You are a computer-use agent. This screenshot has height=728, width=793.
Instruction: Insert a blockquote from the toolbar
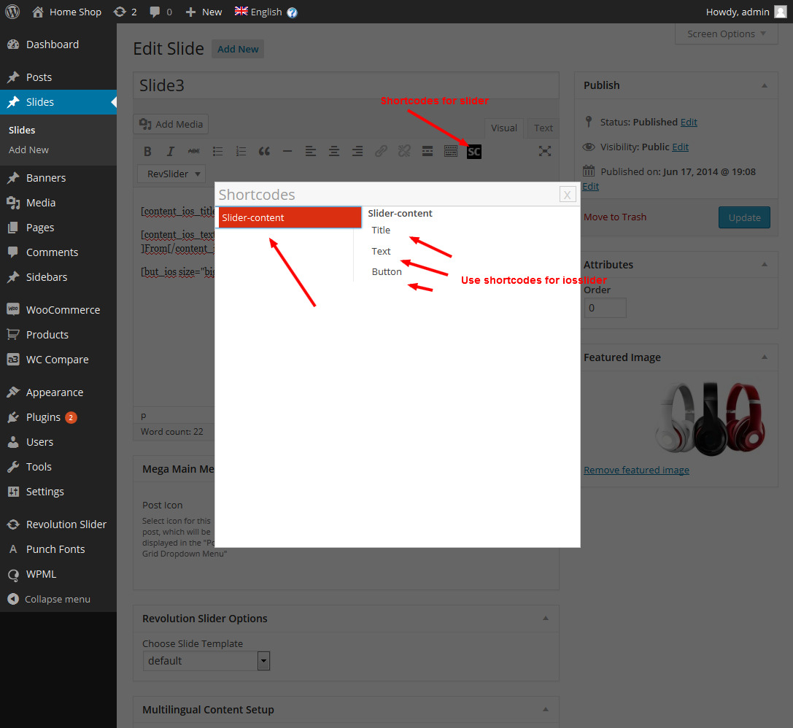pyautogui.click(x=264, y=152)
